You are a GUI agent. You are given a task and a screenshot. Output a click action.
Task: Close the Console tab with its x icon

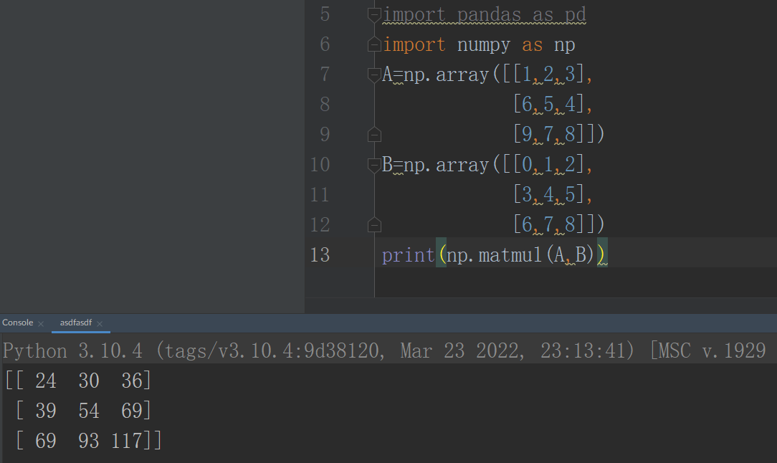tap(41, 323)
